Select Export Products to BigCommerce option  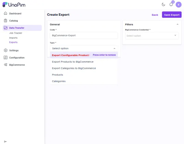(84, 62)
